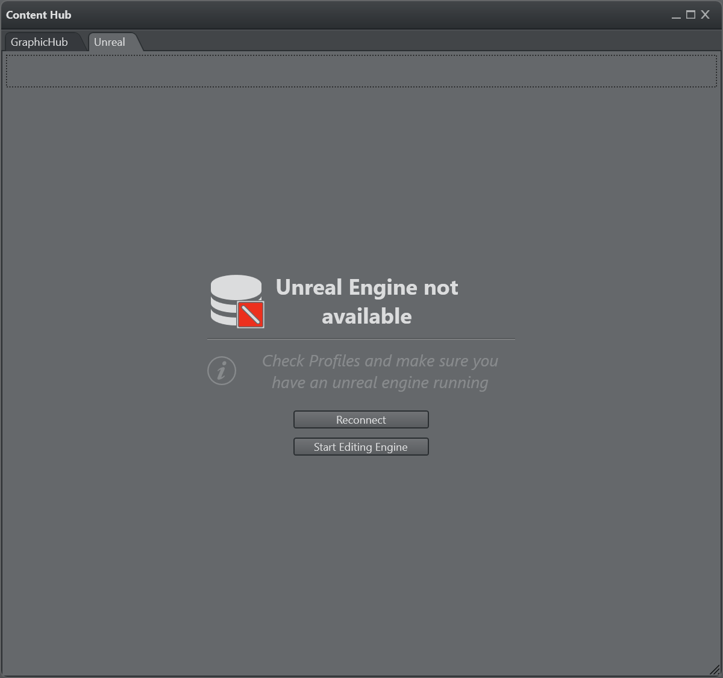The height and width of the screenshot is (678, 723).
Task: Click blank gray area below Start Editing Engine
Action: click(x=361, y=542)
